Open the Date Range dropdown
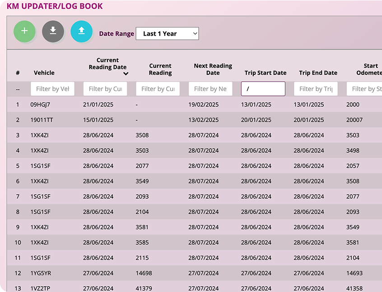382x292 pixels. pyautogui.click(x=167, y=33)
